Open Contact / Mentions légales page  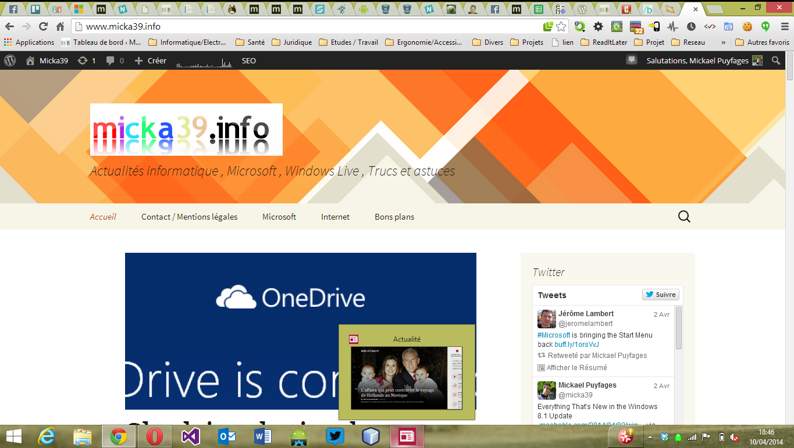click(190, 217)
